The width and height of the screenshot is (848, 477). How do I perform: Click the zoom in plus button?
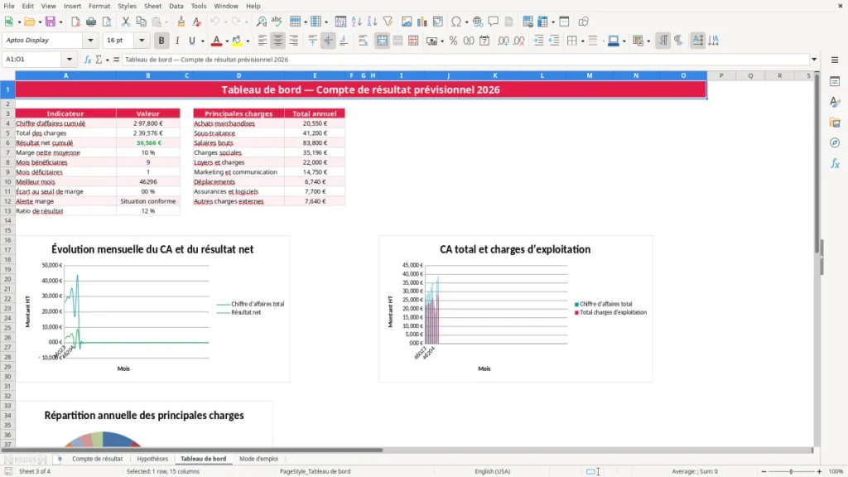(x=819, y=471)
